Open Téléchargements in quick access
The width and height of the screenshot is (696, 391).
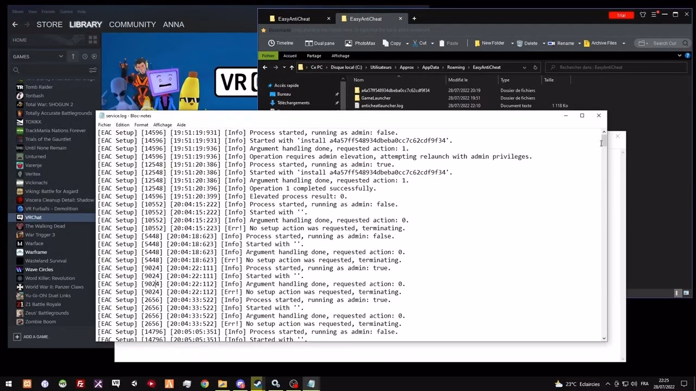click(293, 103)
